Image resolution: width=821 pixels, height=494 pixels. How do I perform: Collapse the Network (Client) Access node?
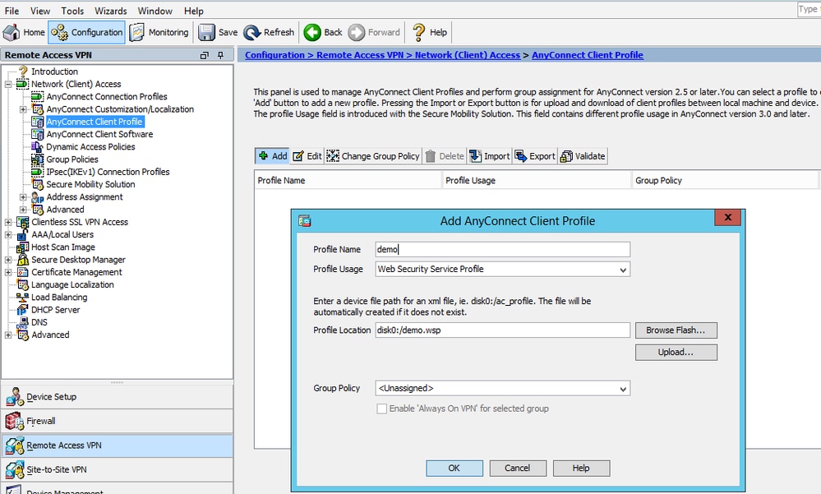coord(8,84)
